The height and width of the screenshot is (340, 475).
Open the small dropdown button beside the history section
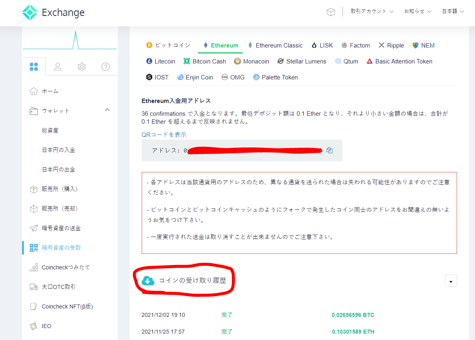tap(451, 281)
